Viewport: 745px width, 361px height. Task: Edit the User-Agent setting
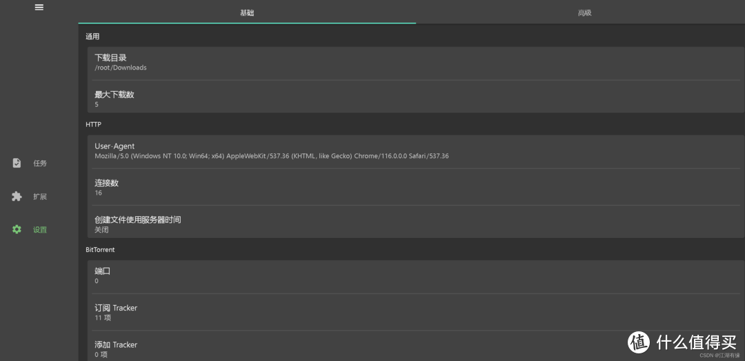416,150
